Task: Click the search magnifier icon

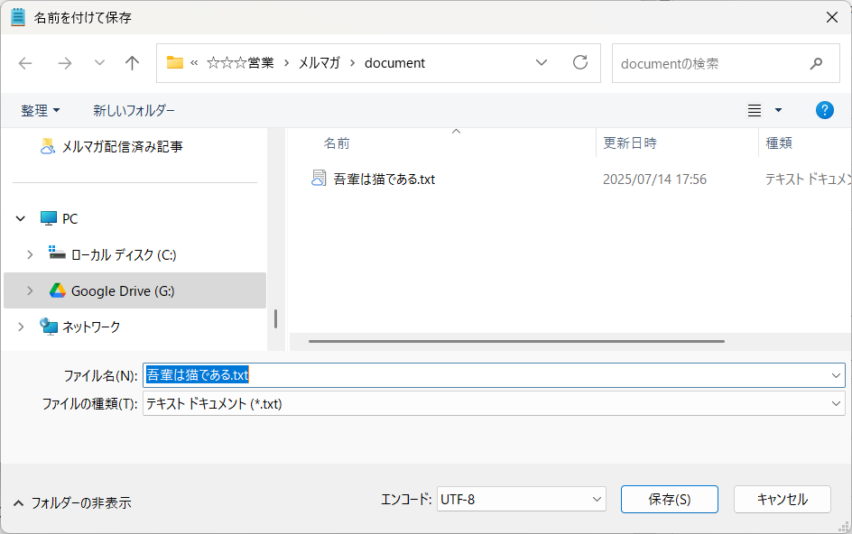Action: coord(816,63)
